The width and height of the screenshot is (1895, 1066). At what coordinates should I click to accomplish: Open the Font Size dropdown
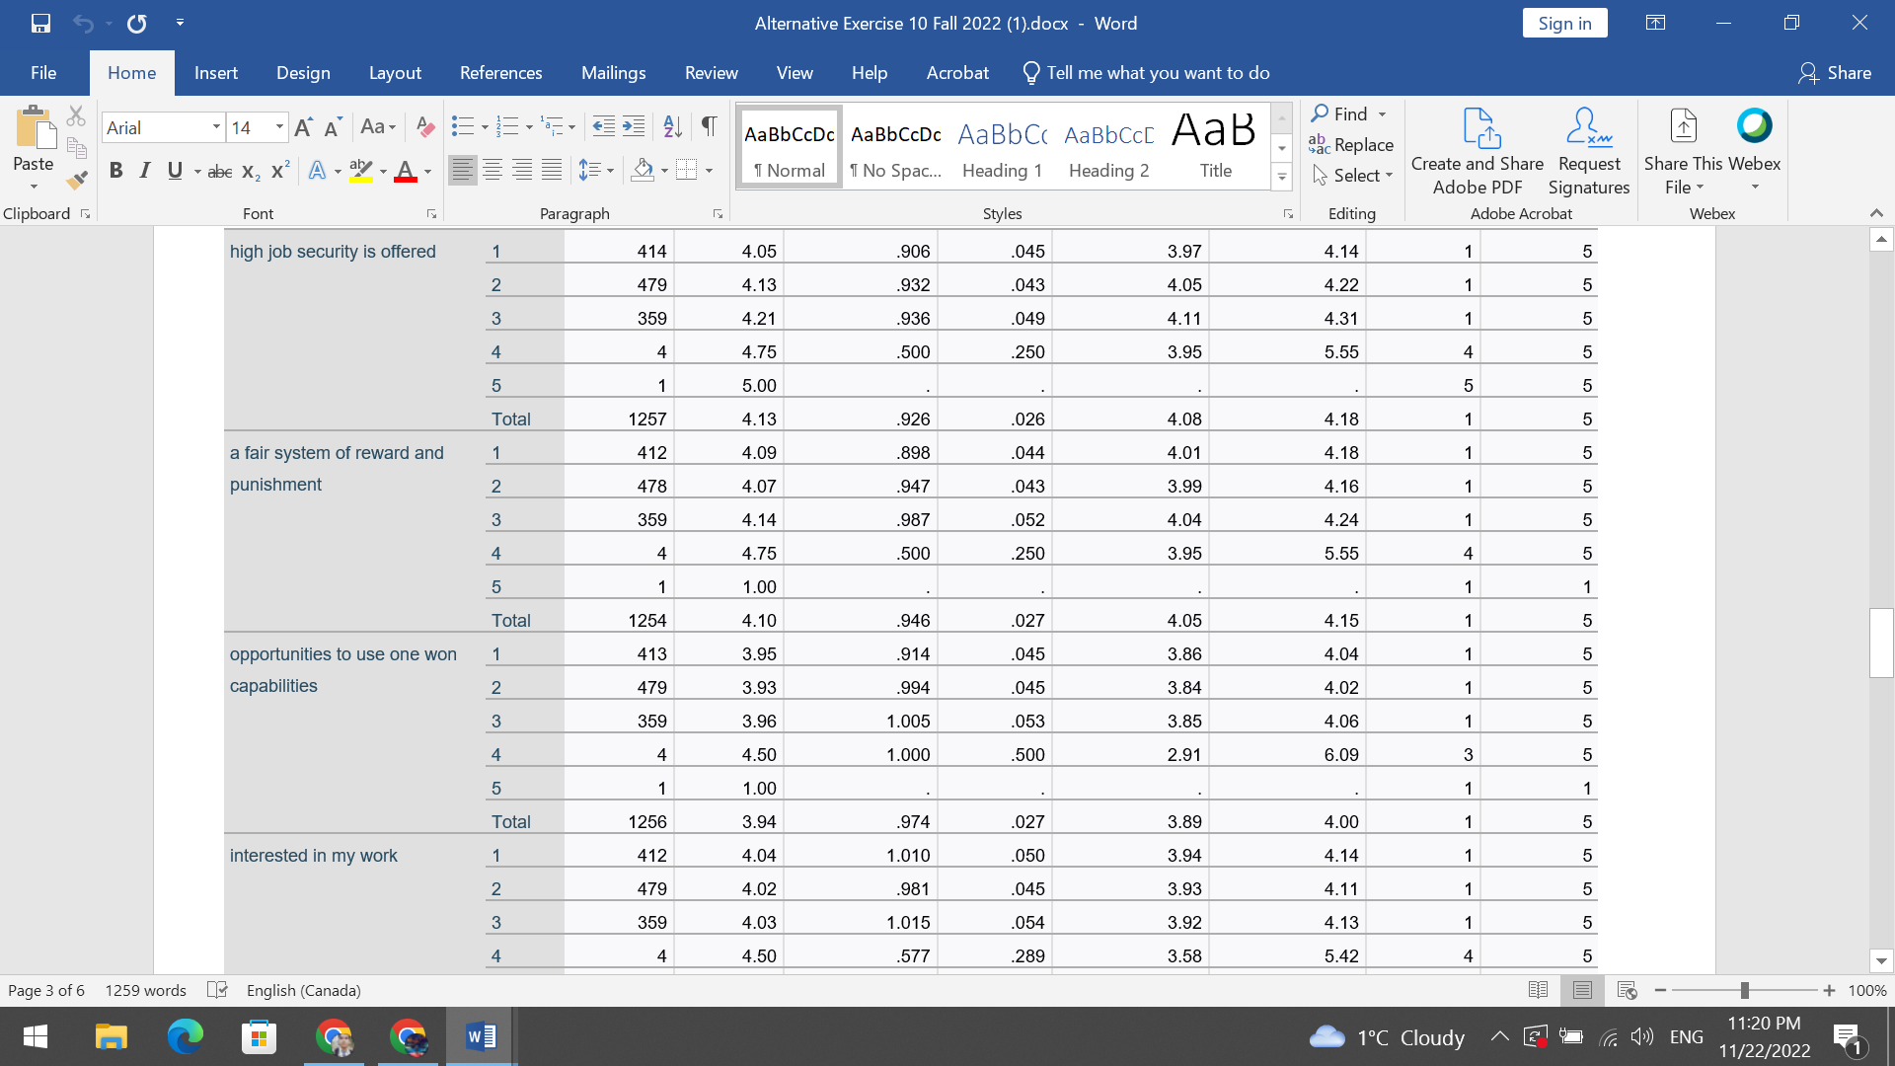[277, 127]
